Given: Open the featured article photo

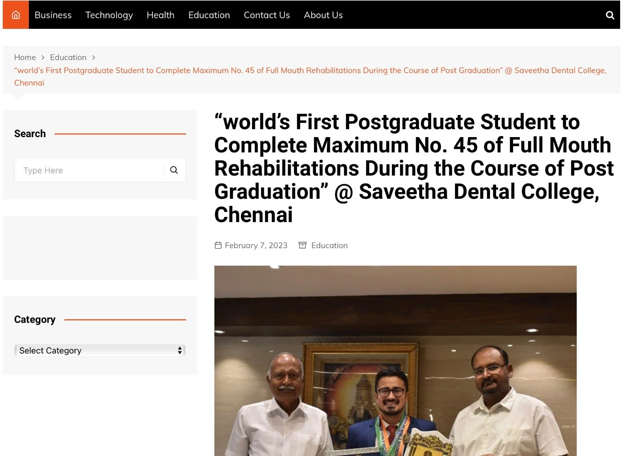Looking at the screenshot, I should 395,361.
